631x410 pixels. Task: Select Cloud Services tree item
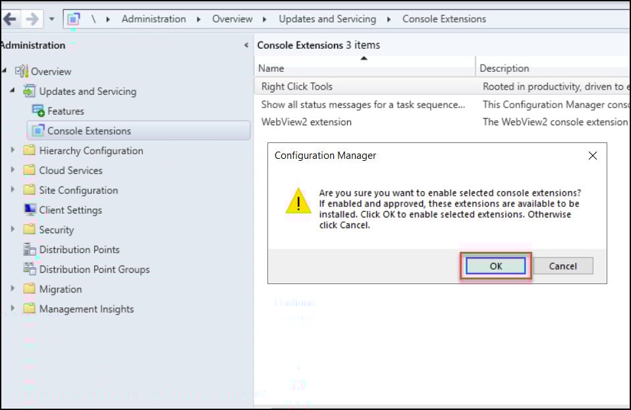(71, 170)
